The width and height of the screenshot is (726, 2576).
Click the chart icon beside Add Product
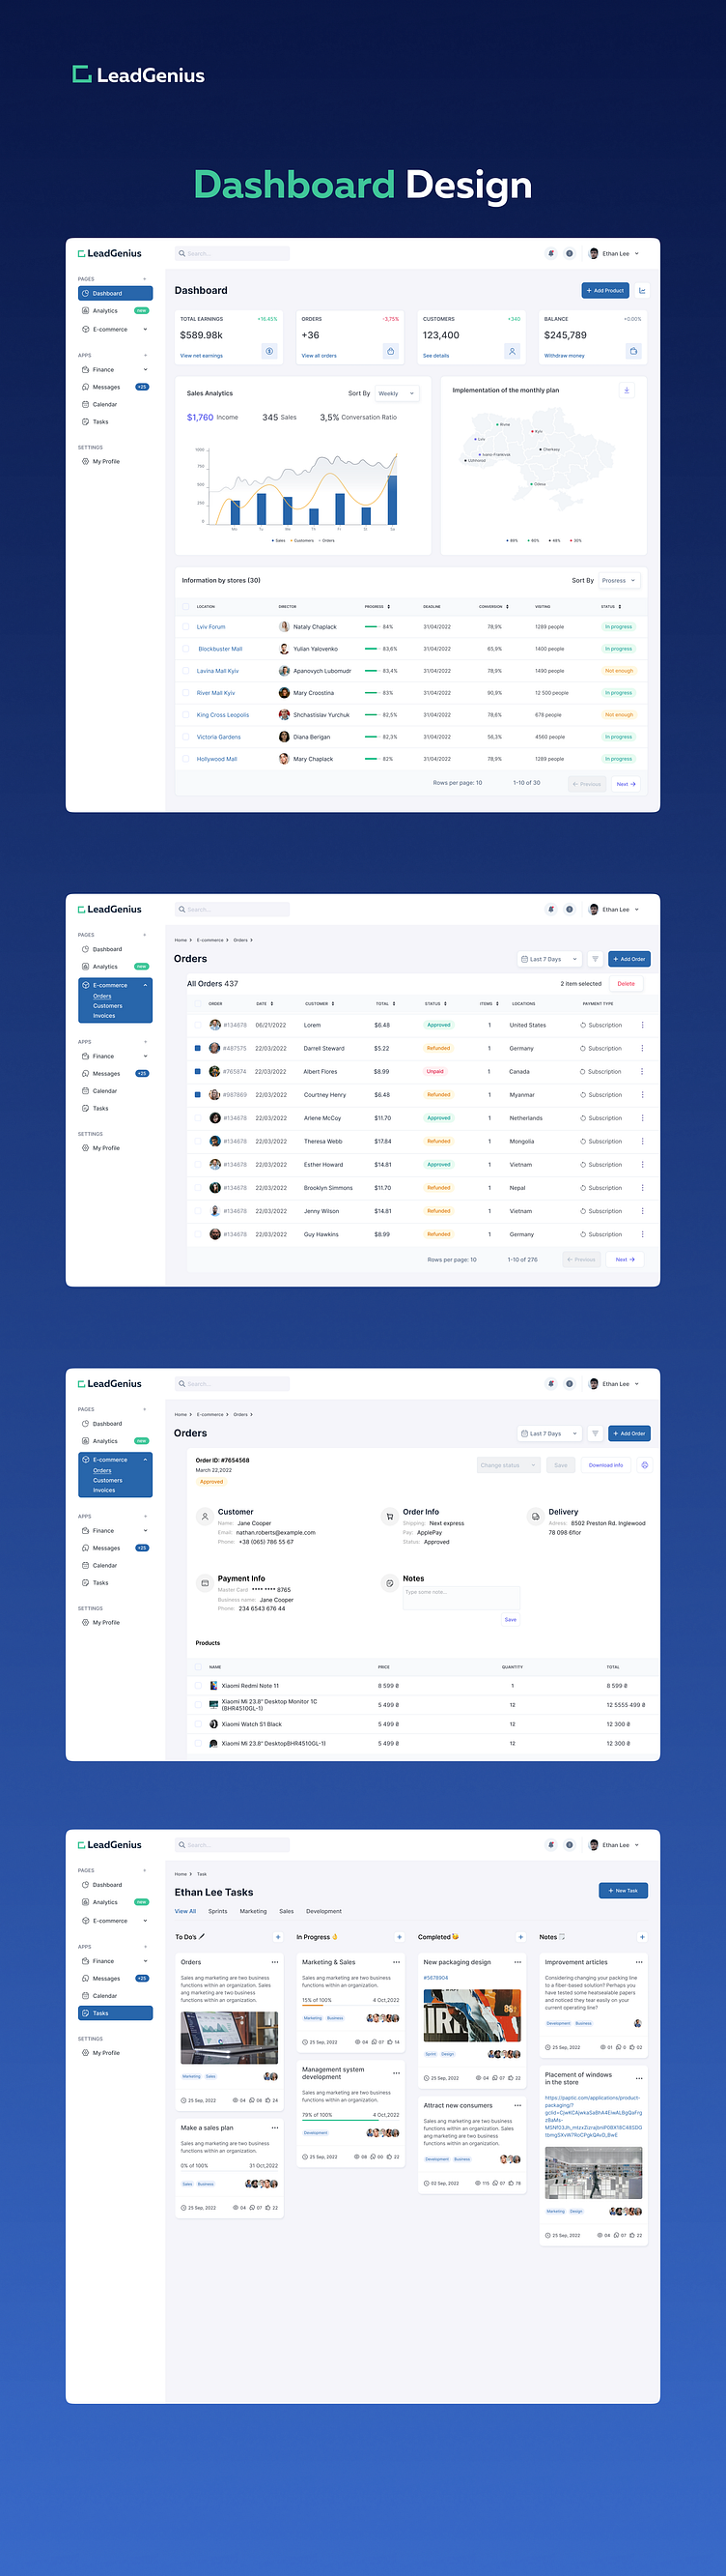642,290
